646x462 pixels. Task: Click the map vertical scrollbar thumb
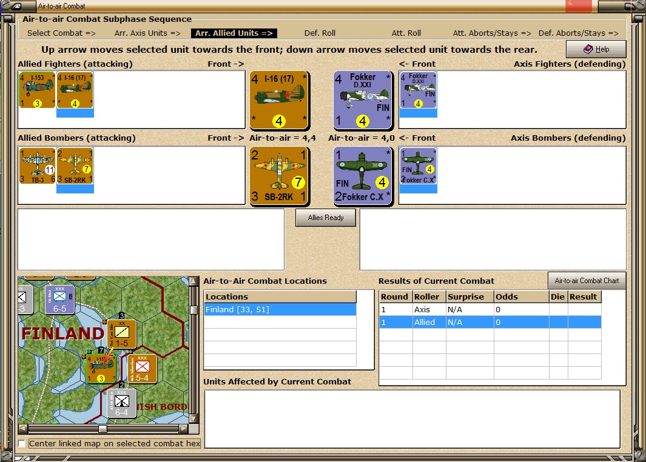[193, 310]
